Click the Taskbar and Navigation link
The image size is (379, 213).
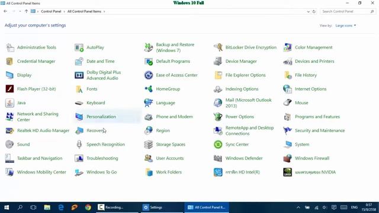pos(40,158)
